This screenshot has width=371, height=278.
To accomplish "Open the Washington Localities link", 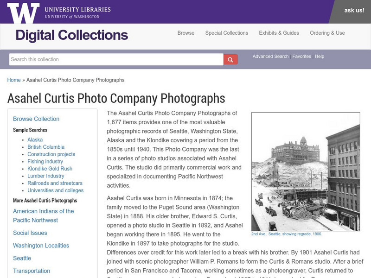I will pyautogui.click(x=41, y=246).
